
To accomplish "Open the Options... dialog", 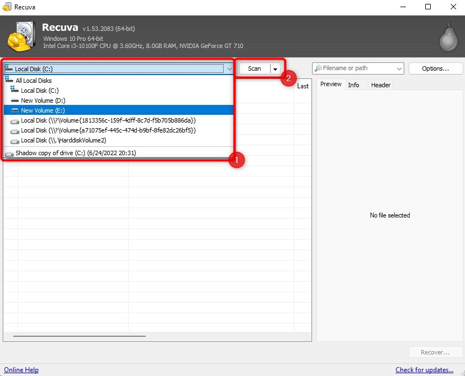I will point(435,68).
